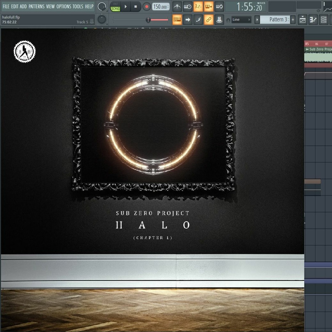Open the Channel rack icon
Viewport: 332px width, 332px height.
(x=323, y=19)
